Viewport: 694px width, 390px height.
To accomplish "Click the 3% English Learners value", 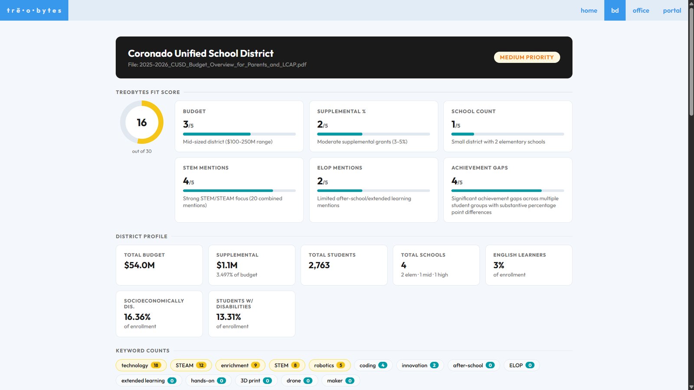I will pos(498,265).
